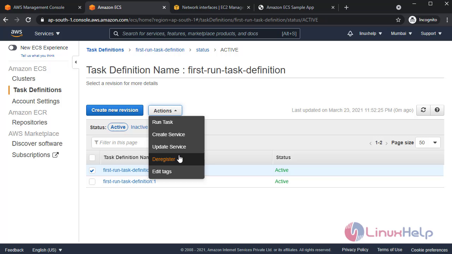Click Create new revision button
This screenshot has width=452, height=254.
115,110
